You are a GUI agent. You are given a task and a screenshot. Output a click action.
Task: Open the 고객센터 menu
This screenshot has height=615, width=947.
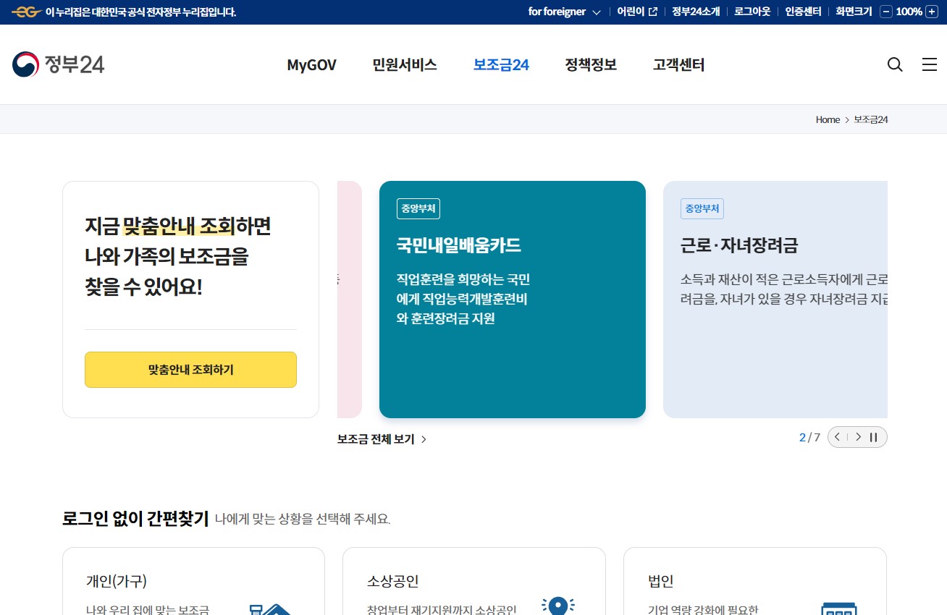click(x=678, y=65)
